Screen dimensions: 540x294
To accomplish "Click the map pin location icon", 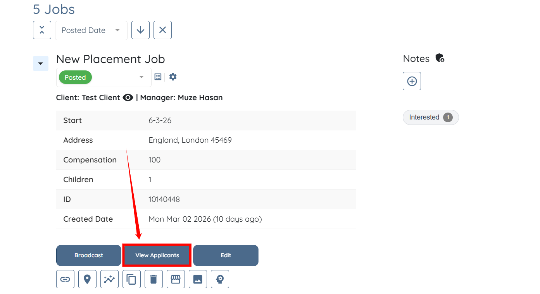I will (87, 279).
